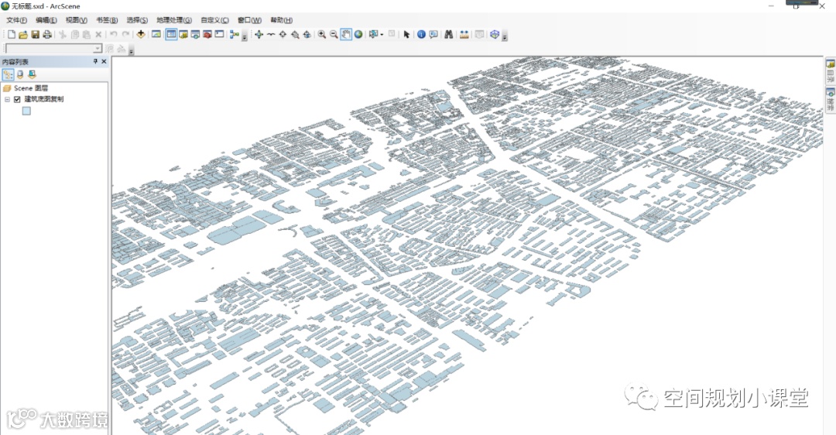This screenshot has height=435, width=836.
Task: Click the Full Extent globe icon
Action: click(x=358, y=34)
